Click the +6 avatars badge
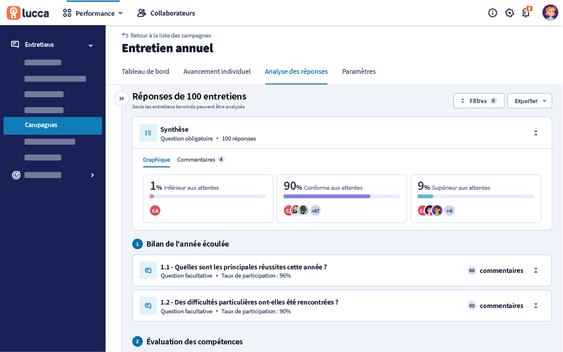 (x=449, y=211)
